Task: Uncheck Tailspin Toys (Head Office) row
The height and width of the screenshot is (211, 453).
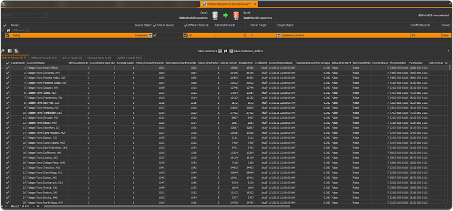Action: (8, 68)
